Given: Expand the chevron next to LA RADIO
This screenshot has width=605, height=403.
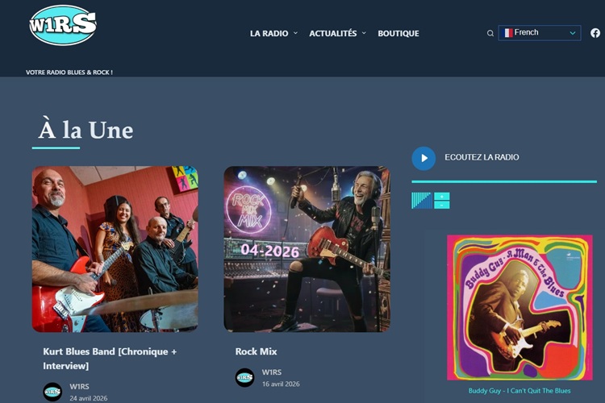Looking at the screenshot, I should tap(295, 33).
